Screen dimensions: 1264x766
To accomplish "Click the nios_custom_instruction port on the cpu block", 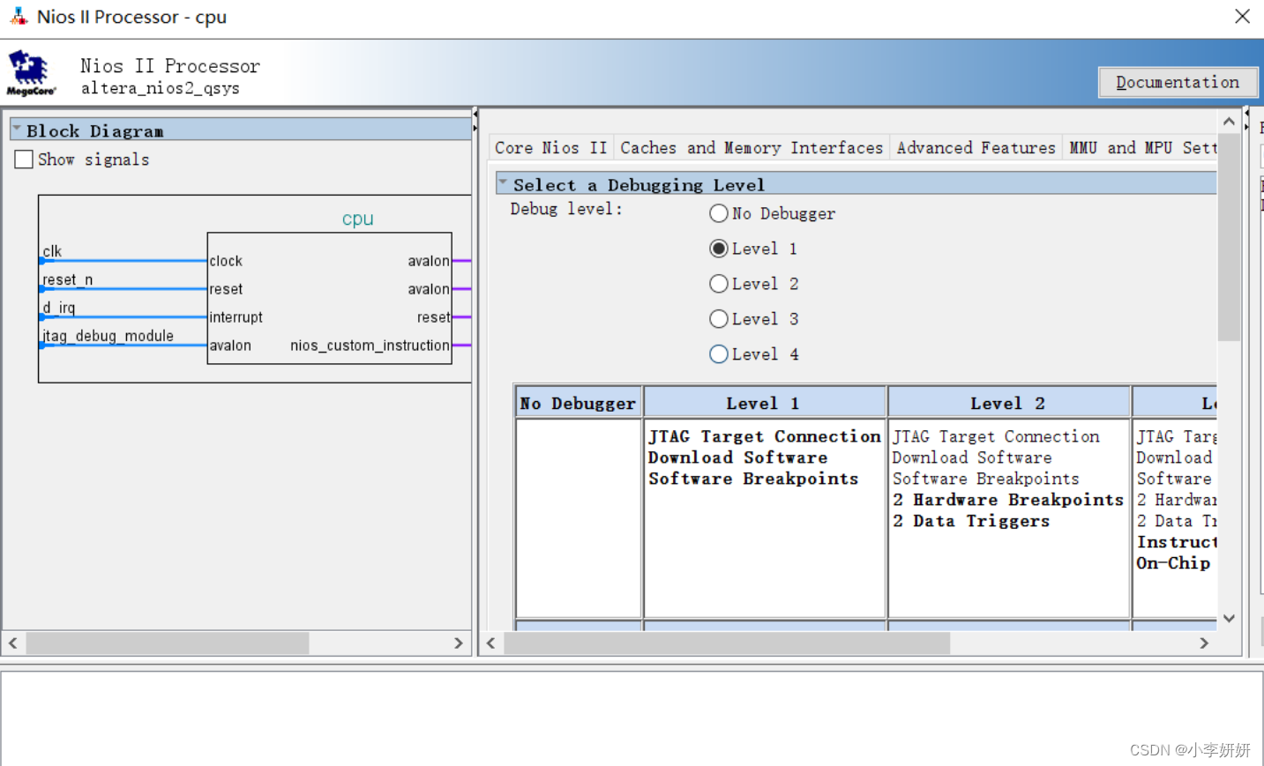I will pyautogui.click(x=370, y=346).
